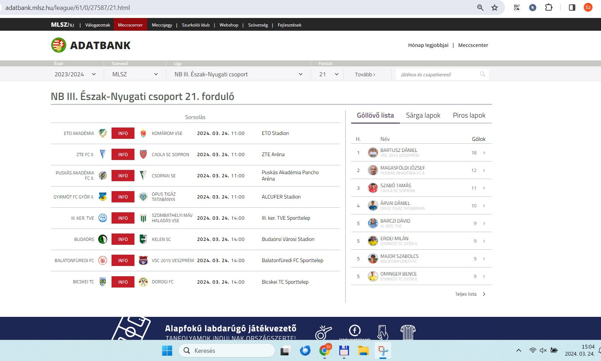
Task: Open the Teljes lista link
Action: click(x=470, y=294)
